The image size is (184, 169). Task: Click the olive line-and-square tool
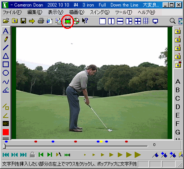pos(6,107)
